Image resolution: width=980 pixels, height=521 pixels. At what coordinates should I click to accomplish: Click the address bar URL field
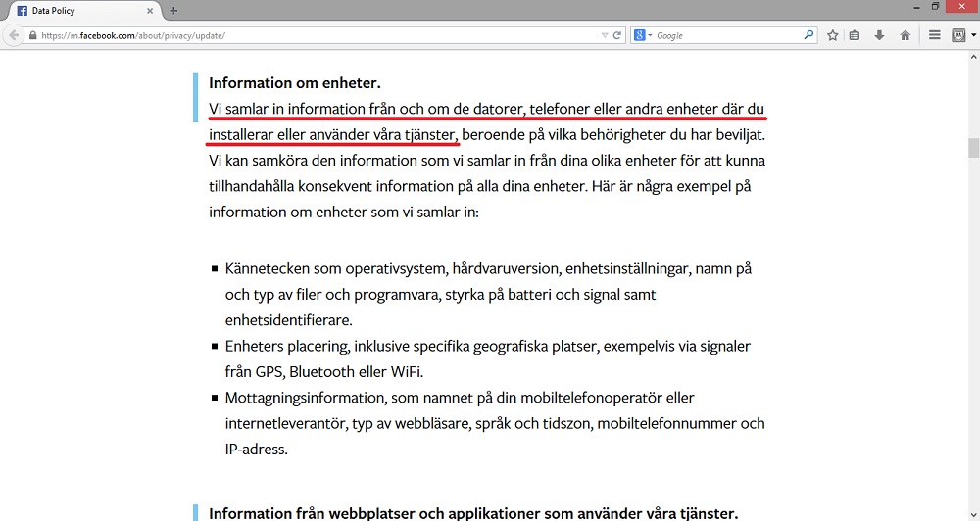pos(314,35)
